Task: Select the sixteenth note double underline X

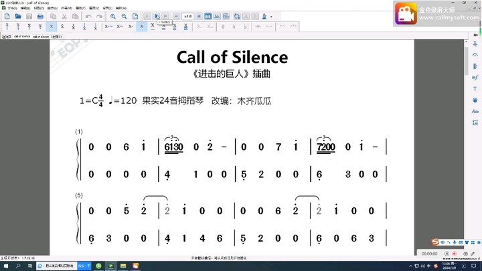Action: click(163, 26)
